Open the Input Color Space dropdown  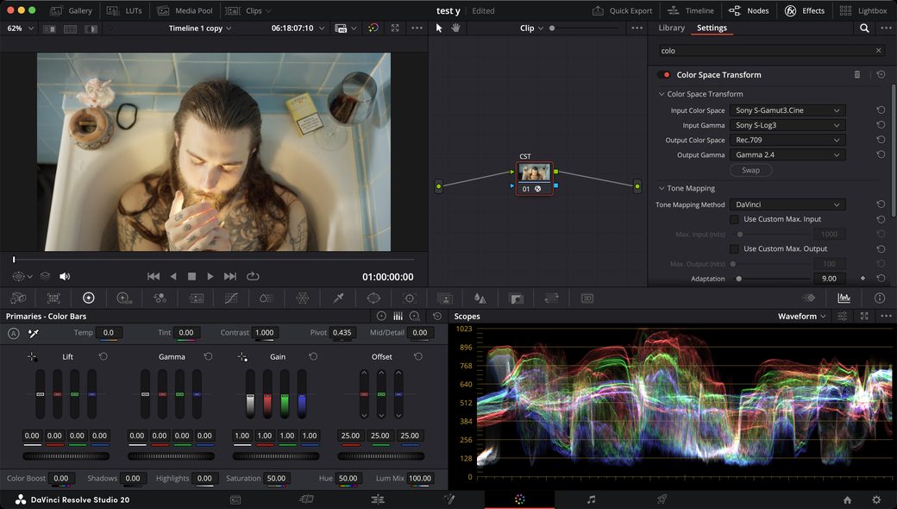[x=787, y=110]
